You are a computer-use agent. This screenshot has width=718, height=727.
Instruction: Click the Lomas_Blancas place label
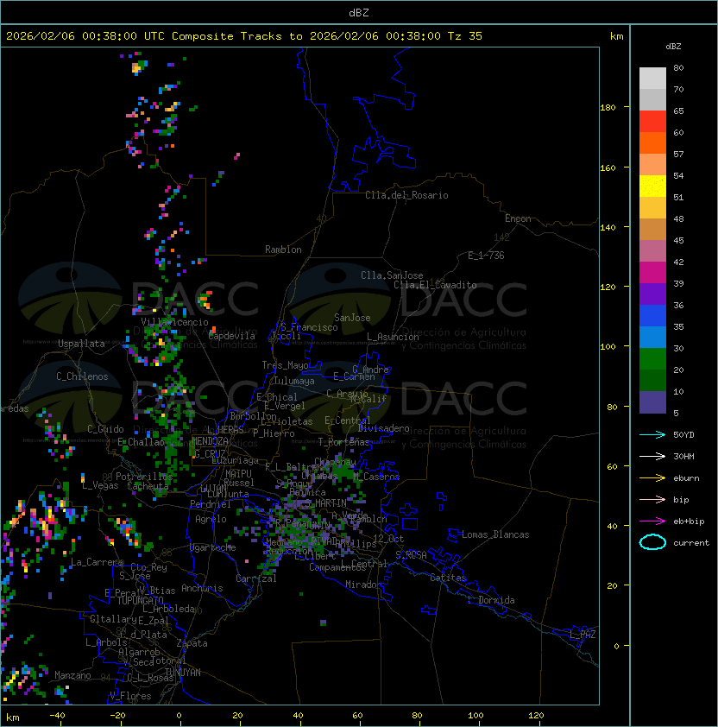[495, 534]
